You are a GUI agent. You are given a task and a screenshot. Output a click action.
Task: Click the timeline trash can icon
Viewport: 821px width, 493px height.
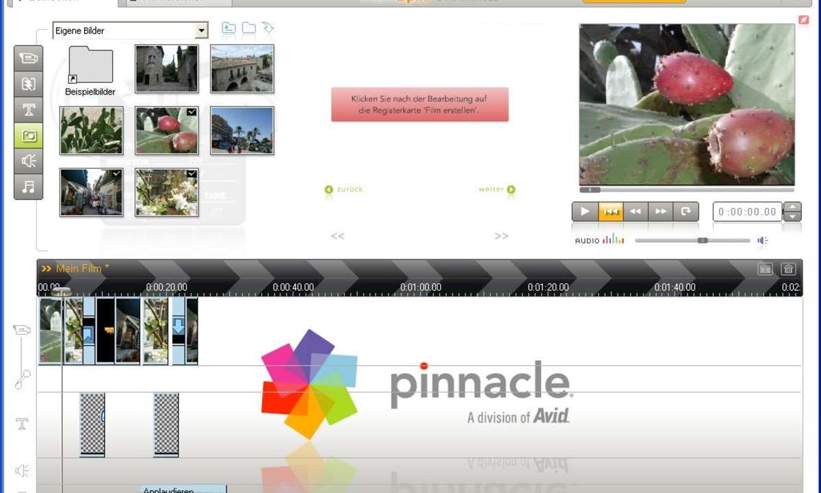(788, 269)
